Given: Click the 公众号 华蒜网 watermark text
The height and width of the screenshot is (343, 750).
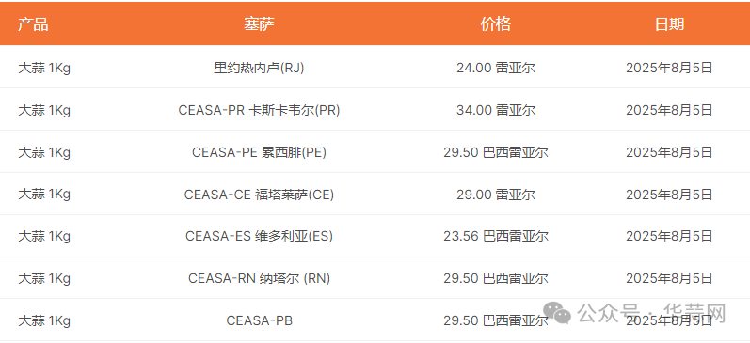Looking at the screenshot, I should 651,313.
